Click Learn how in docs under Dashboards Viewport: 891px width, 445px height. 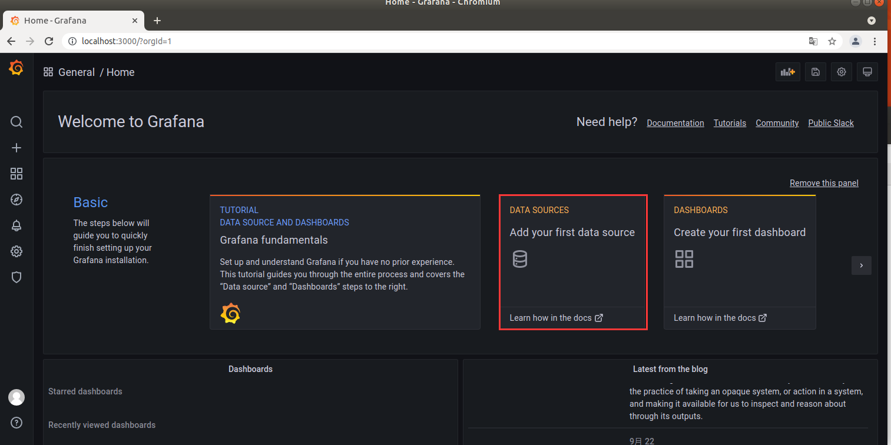pos(720,318)
